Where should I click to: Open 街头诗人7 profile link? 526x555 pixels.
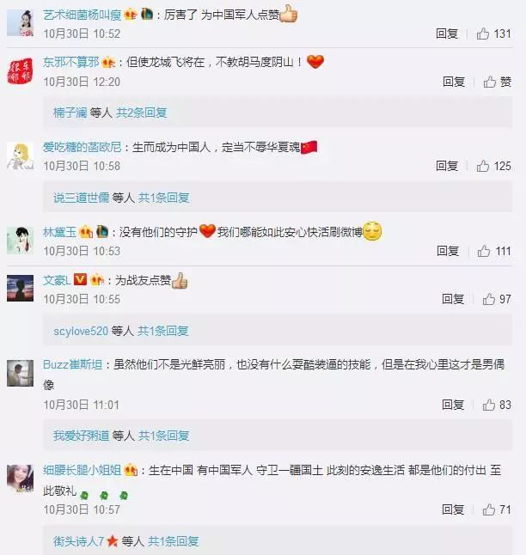tap(78, 541)
